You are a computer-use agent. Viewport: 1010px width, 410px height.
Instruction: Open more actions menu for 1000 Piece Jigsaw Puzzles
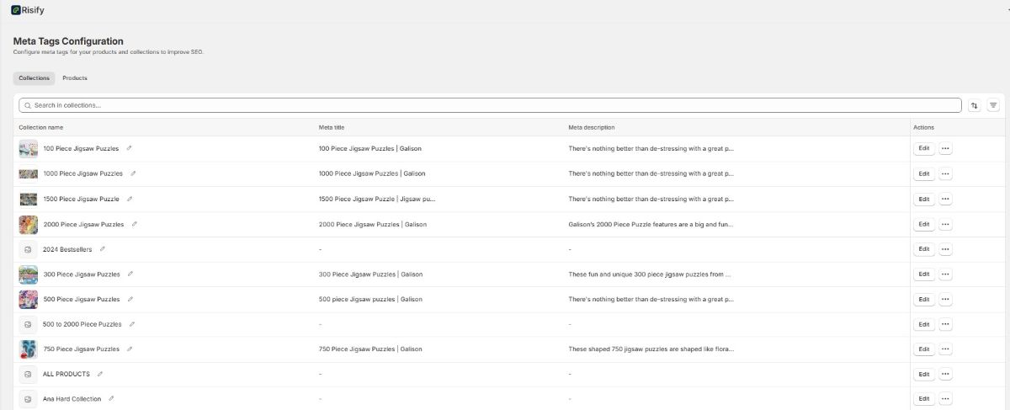click(x=945, y=173)
